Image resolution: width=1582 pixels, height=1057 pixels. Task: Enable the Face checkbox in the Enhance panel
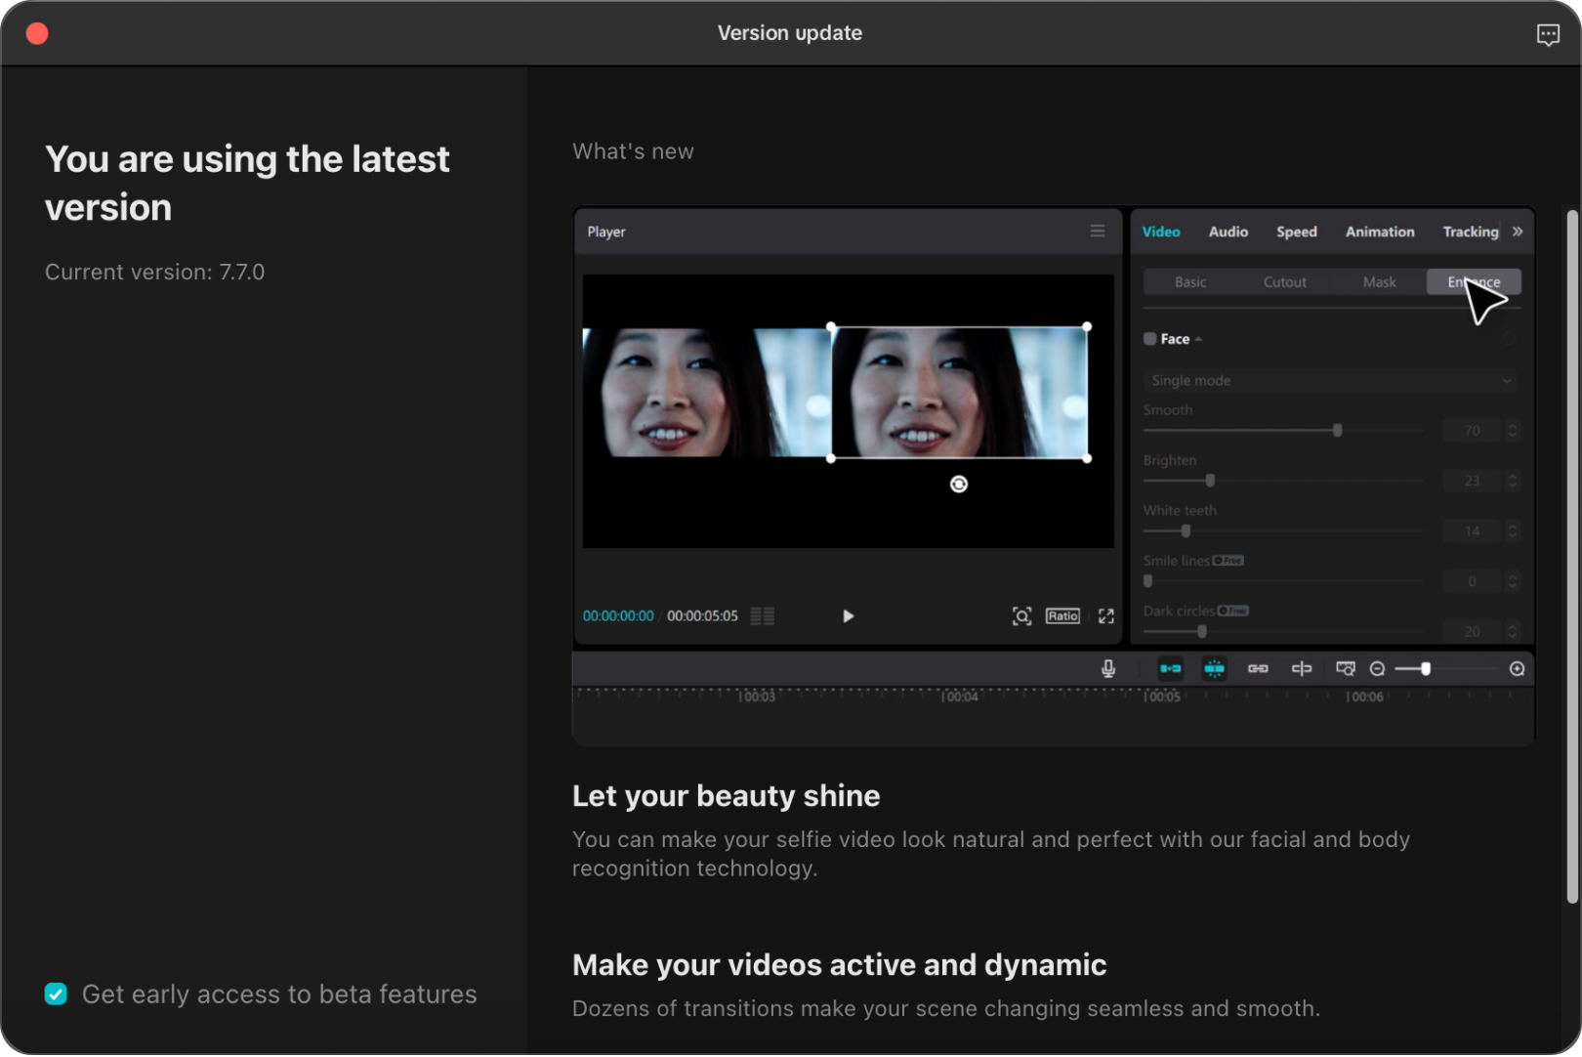(1150, 338)
